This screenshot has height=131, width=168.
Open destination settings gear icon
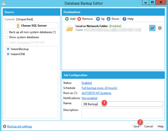160,28
